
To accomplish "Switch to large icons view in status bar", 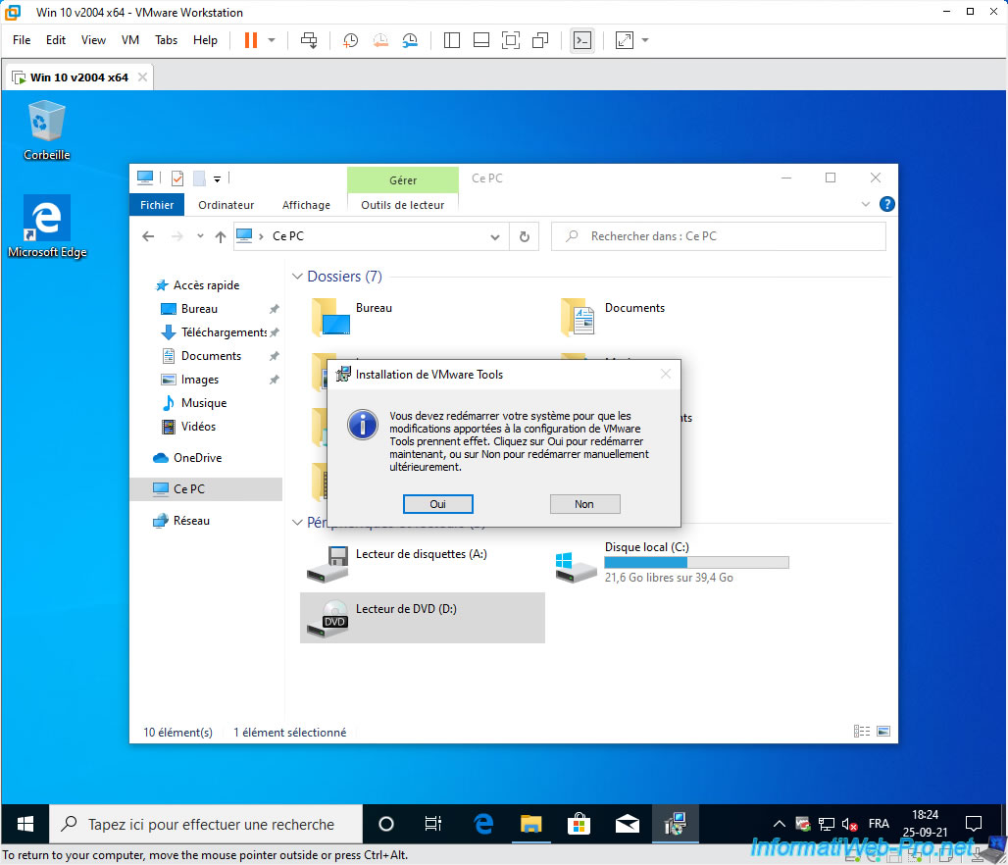I will (x=883, y=732).
